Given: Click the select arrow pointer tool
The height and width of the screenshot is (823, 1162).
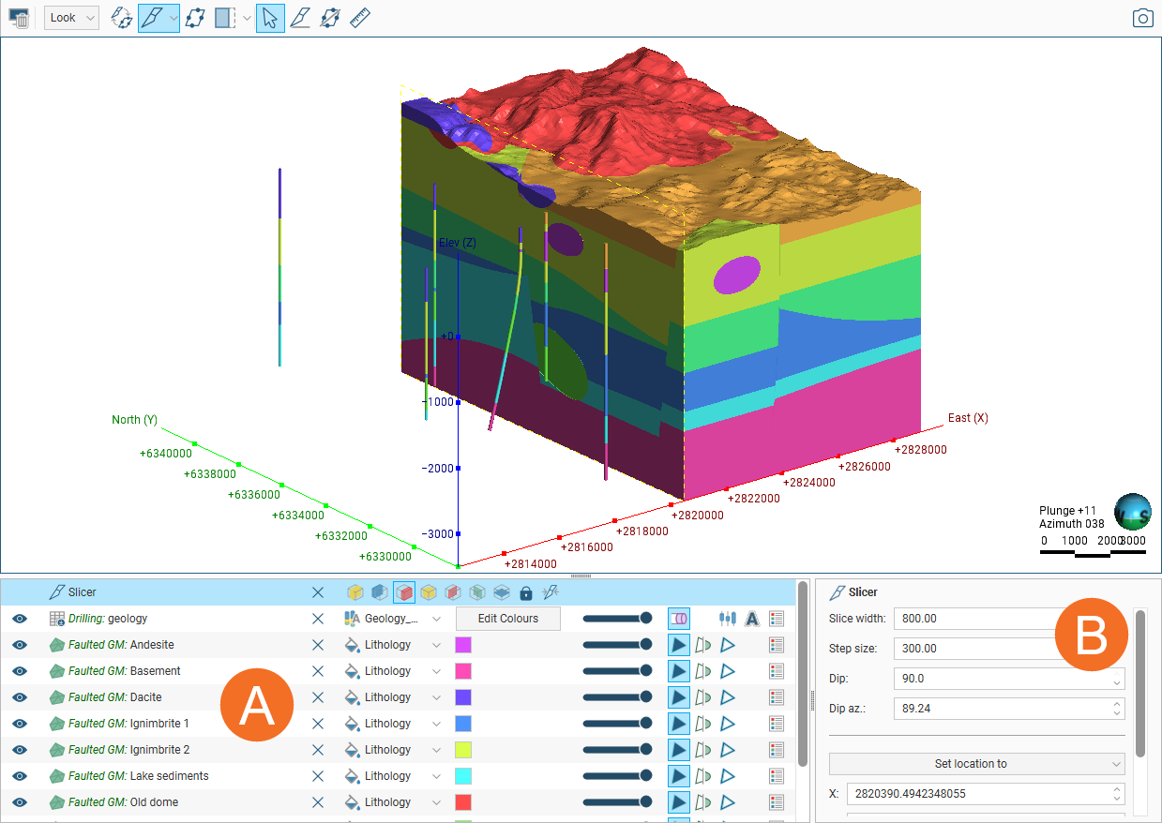Looking at the screenshot, I should (270, 18).
